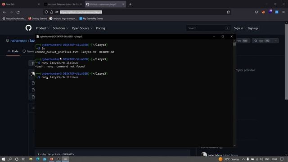Open Task View on taskbar
This screenshot has width=288, height=162.
[x=23, y=159]
